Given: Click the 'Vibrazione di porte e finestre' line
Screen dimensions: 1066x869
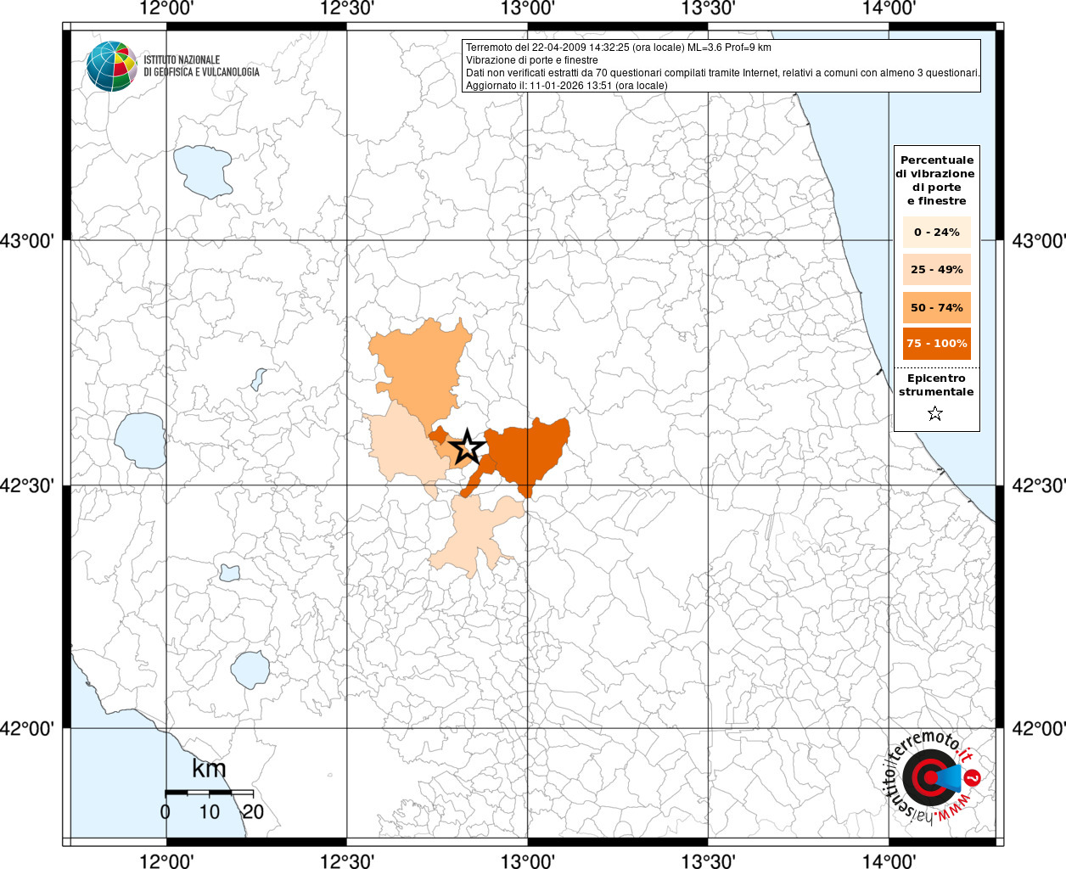Looking at the screenshot, I should click(x=532, y=60).
